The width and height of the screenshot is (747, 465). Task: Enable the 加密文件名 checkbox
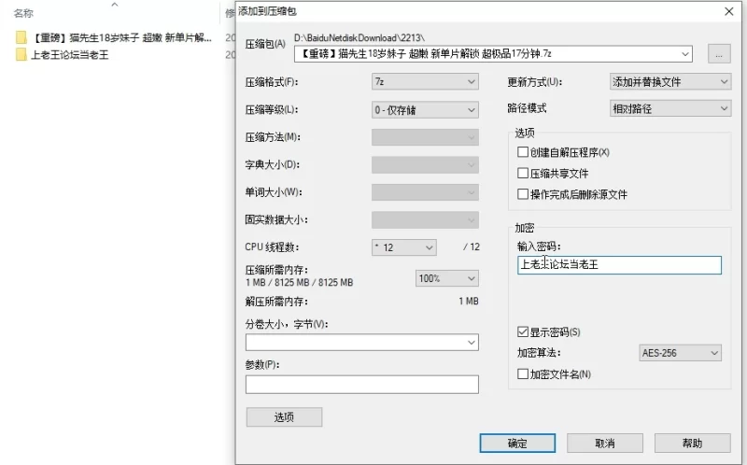523,374
